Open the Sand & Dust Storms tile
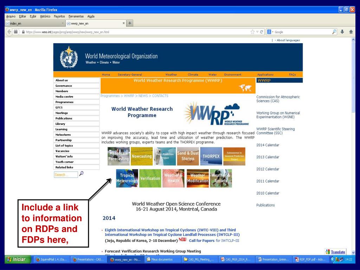Image resolution: width=360 pixels, height=270 pixels. [x=188, y=156]
